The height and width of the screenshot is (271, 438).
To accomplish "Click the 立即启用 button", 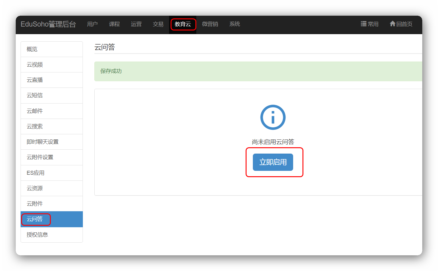I will pyautogui.click(x=273, y=162).
